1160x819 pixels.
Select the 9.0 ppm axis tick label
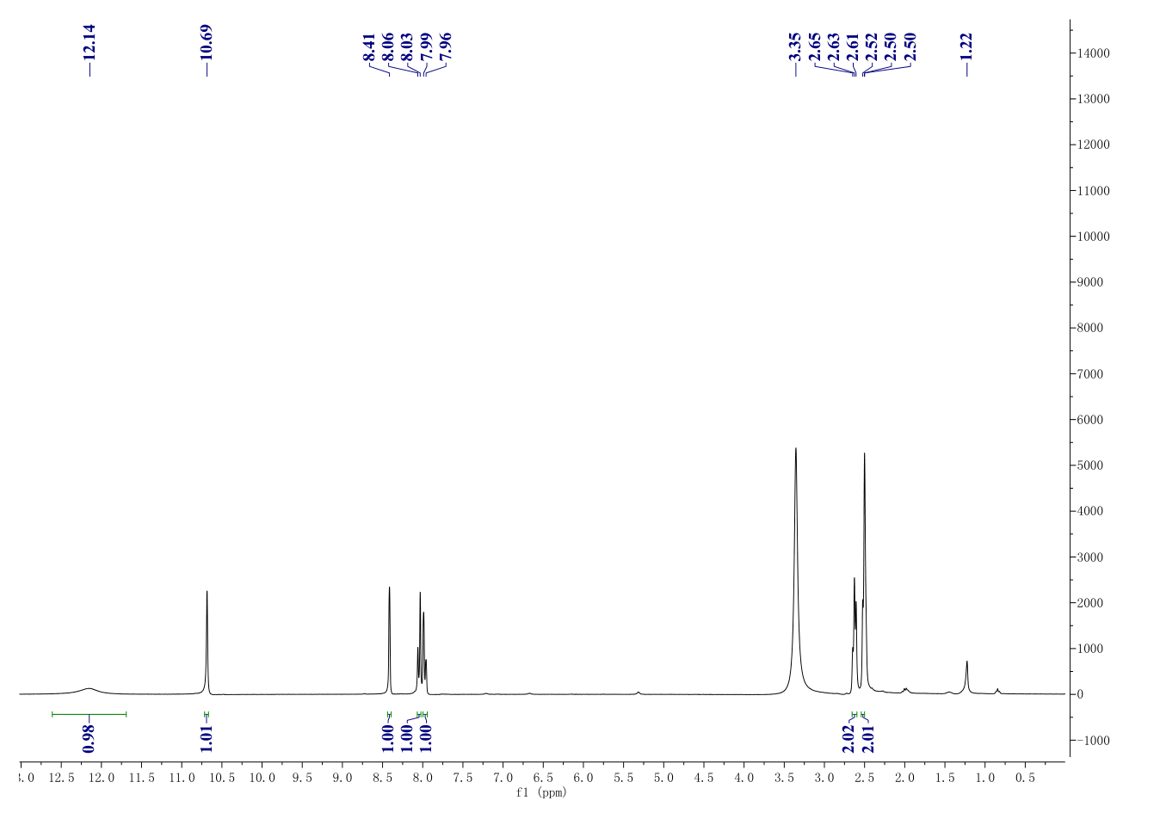pos(342,778)
